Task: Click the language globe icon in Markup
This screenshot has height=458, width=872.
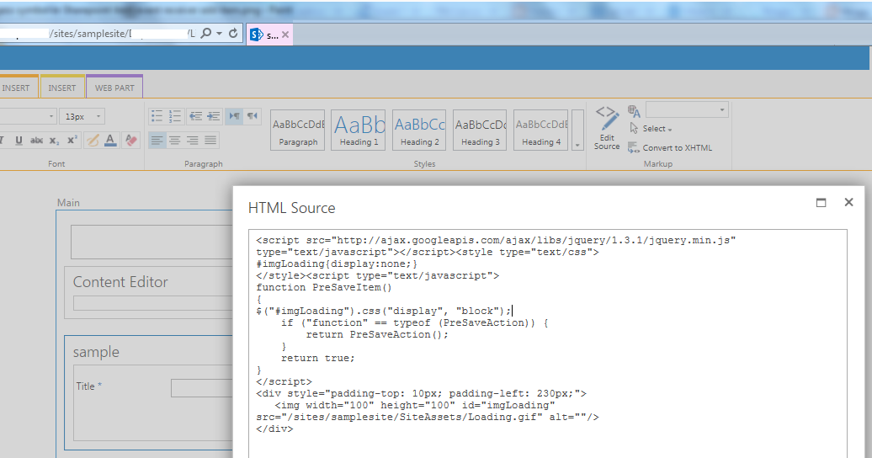Action: (x=634, y=111)
